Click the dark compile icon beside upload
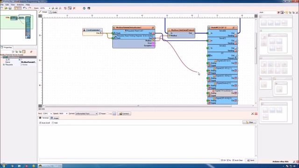Screen dimensions: 299x168 [89, 8]
